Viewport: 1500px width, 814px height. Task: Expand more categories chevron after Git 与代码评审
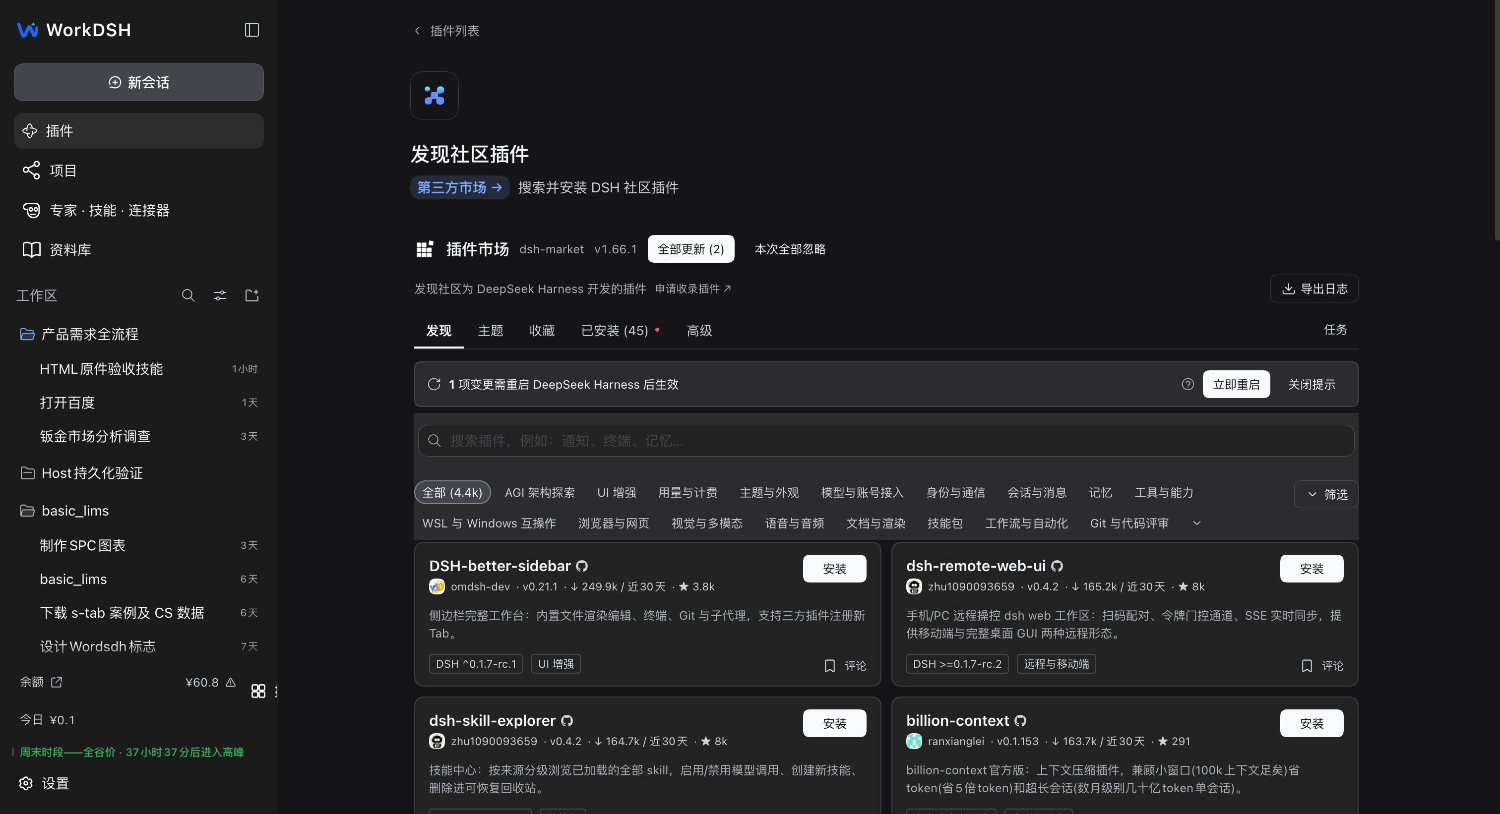click(1196, 523)
